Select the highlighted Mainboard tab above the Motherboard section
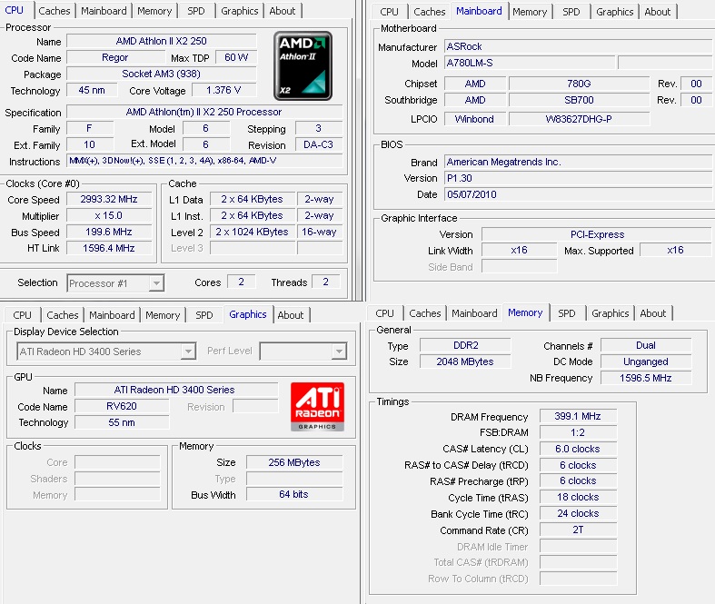Viewport: 715px width, 604px height. click(x=479, y=11)
